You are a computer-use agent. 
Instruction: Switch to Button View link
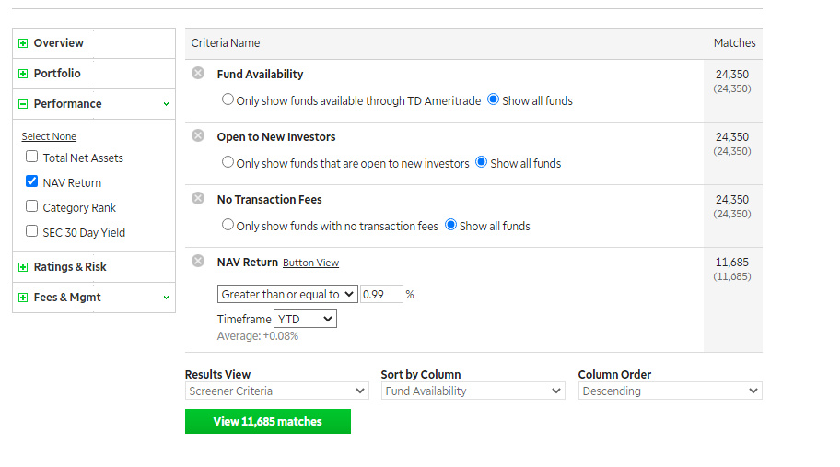(x=310, y=263)
